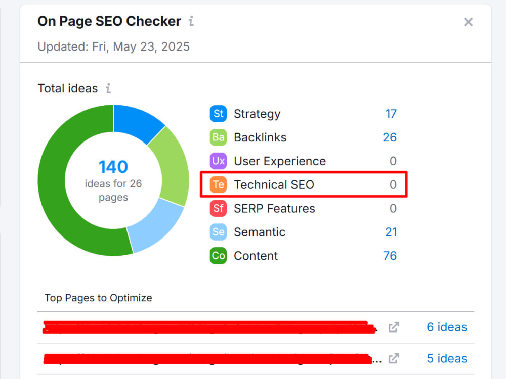Click the 5 ideas link
The width and height of the screenshot is (506, 379).
[x=447, y=358]
